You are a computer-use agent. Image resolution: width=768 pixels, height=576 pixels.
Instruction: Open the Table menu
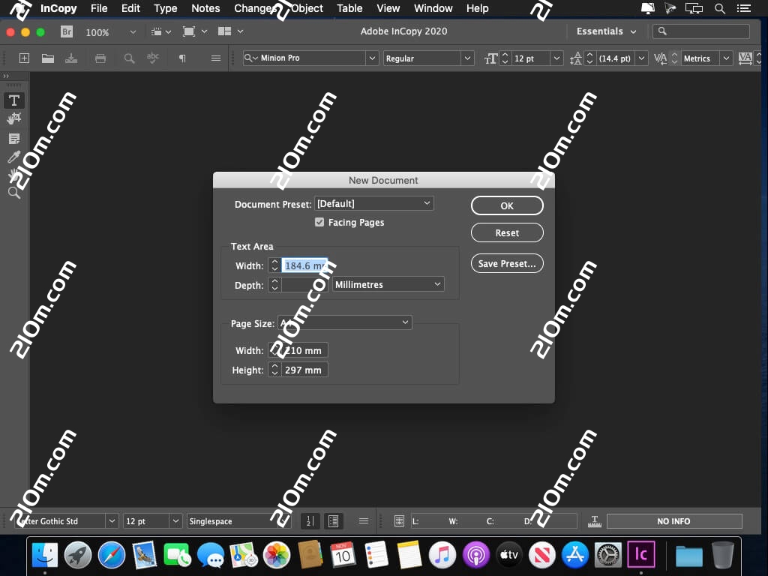[349, 8]
